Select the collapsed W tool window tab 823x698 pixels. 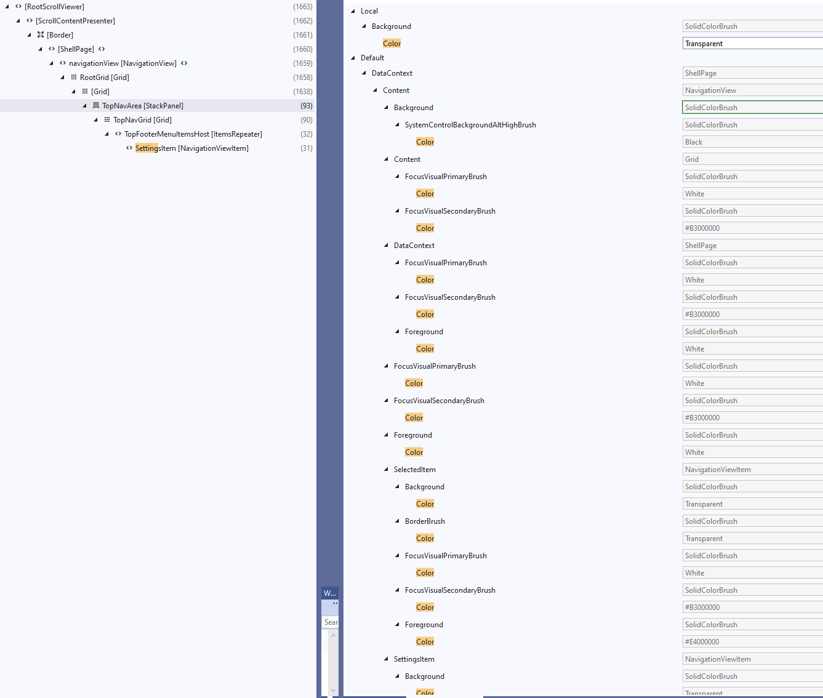click(x=330, y=593)
